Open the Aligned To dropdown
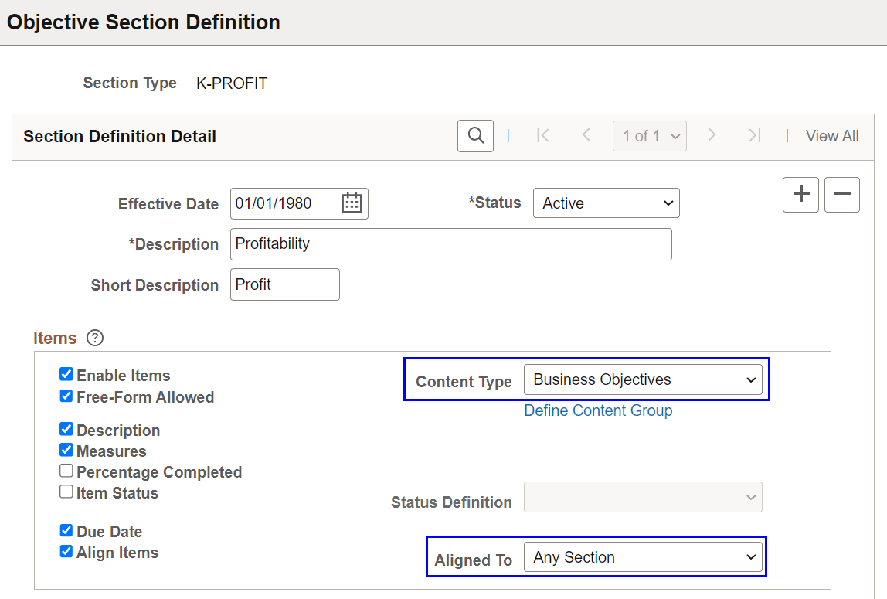 click(644, 556)
